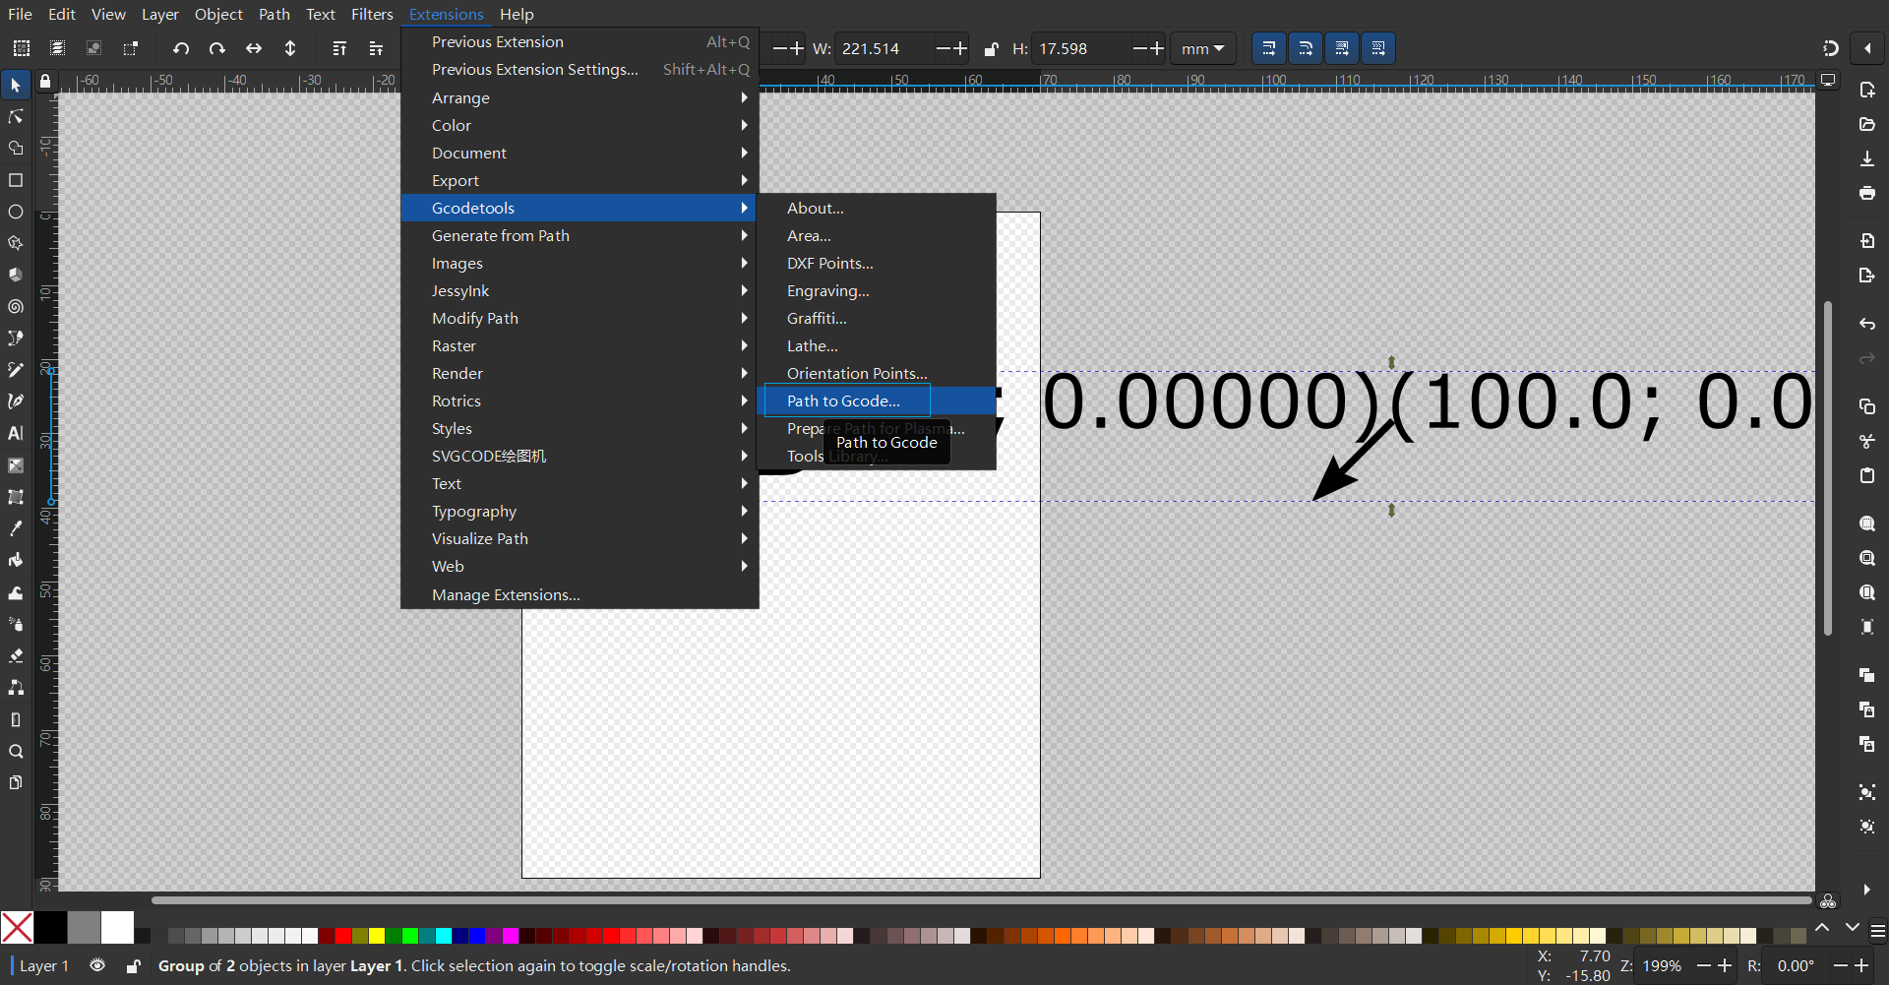
Task: Click the no-color X swatch
Action: (x=17, y=928)
